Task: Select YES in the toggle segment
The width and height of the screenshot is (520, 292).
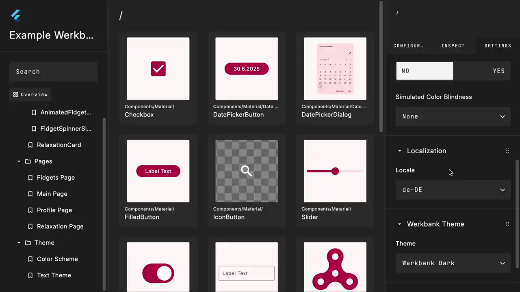Action: click(482, 71)
